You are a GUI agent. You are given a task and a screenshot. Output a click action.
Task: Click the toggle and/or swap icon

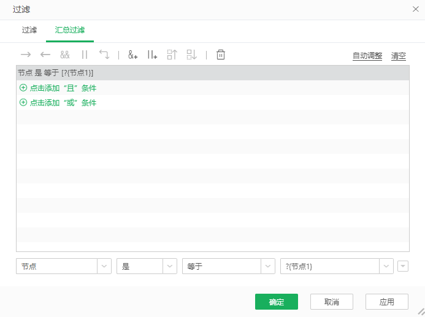(x=104, y=55)
